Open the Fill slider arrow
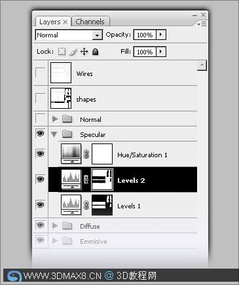The width and height of the screenshot is (239, 285). (161, 52)
